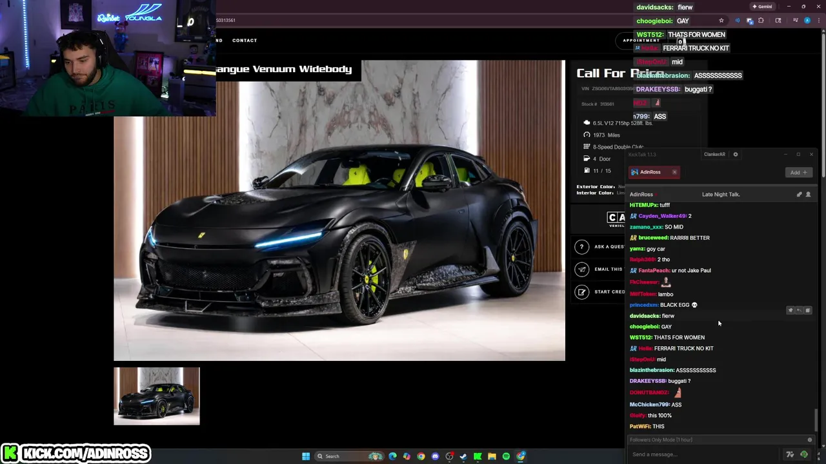Click the APPOINTMENT button

coord(641,41)
